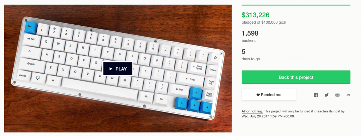Viewport: 361px width, 136px height.
Task: Click the green funding progress bar
Action: click(296, 5)
